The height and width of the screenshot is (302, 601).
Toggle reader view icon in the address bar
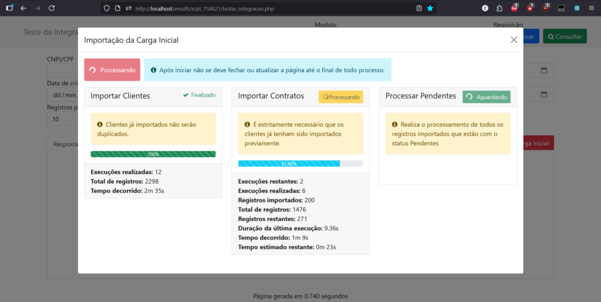[418, 8]
